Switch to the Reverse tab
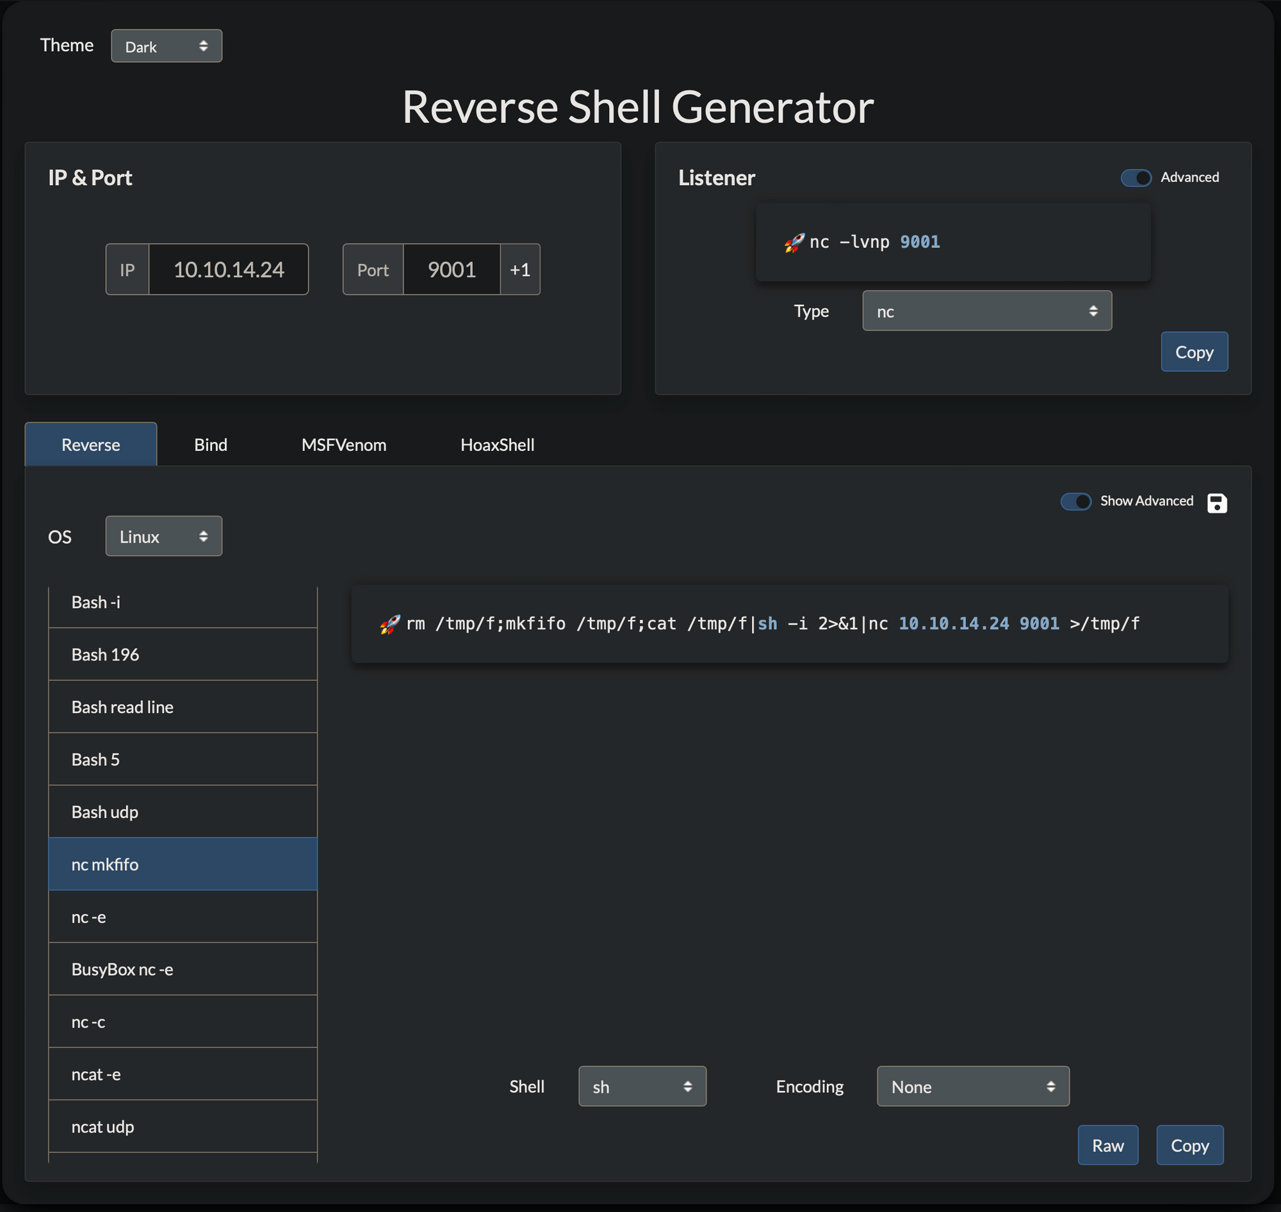 [90, 444]
